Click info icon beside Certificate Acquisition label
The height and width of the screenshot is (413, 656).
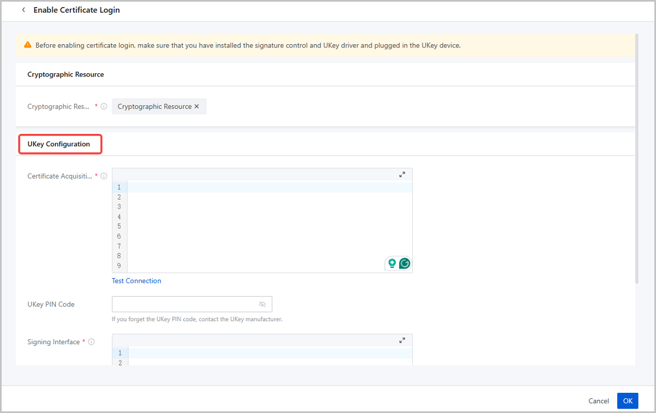tap(104, 176)
